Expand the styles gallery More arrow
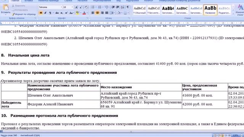244x137 pixels. tap(233, 14)
